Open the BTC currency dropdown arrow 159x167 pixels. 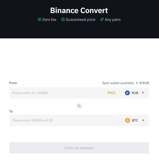143,120
